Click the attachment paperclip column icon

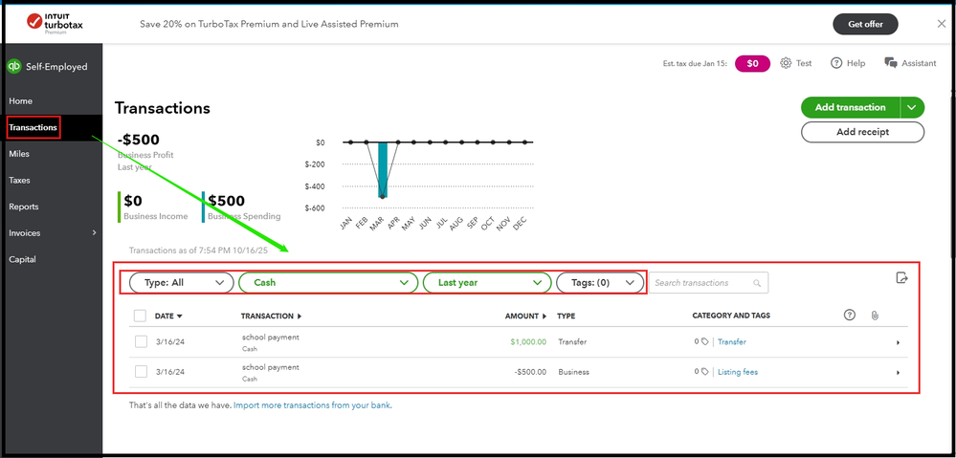[875, 316]
